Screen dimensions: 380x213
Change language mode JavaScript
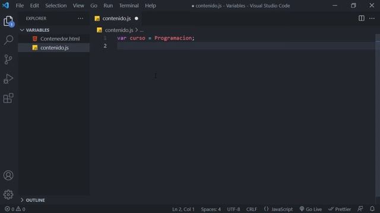(x=278, y=209)
